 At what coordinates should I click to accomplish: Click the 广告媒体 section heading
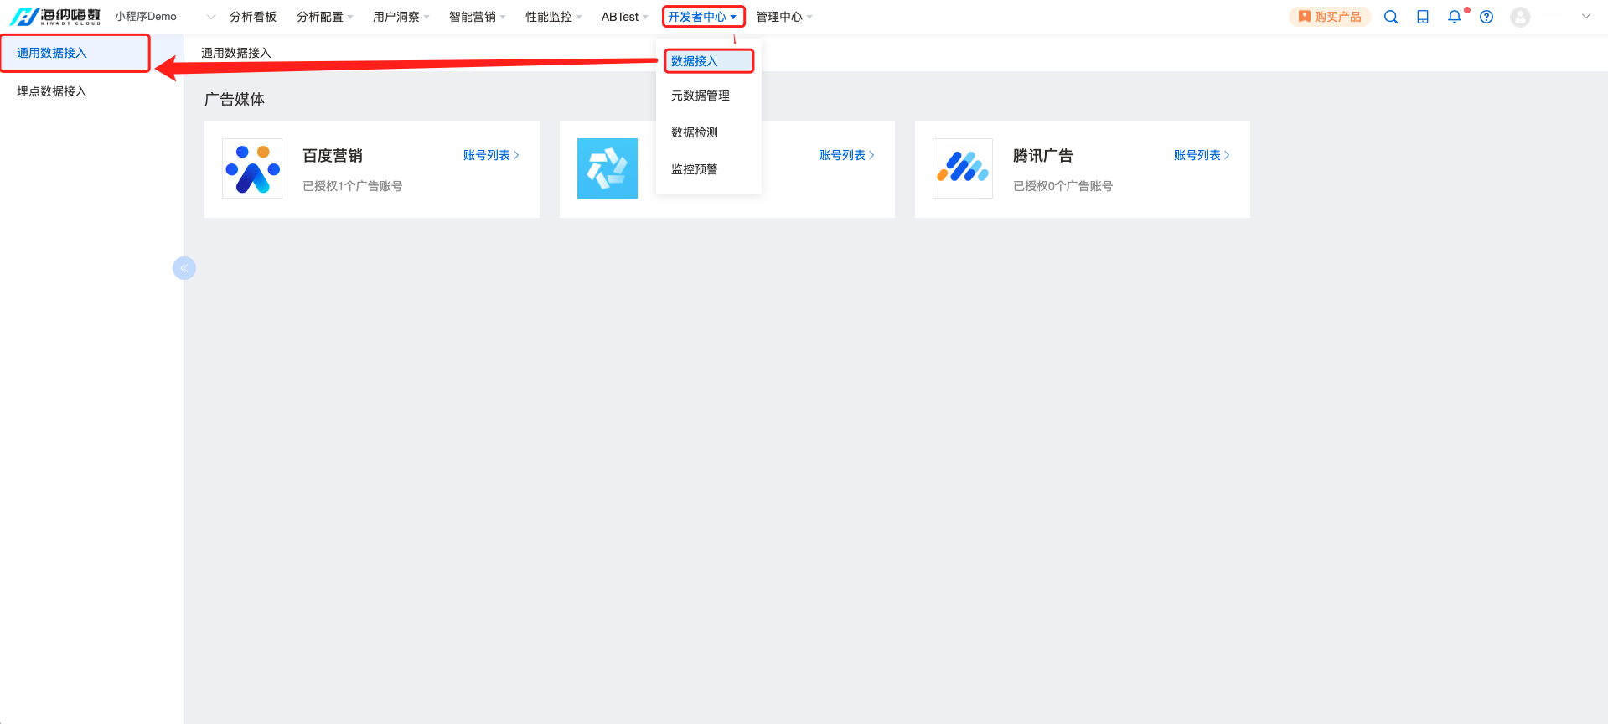[235, 100]
